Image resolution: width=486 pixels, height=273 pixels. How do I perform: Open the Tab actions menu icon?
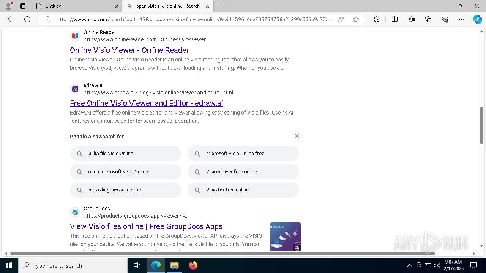(x=23, y=6)
